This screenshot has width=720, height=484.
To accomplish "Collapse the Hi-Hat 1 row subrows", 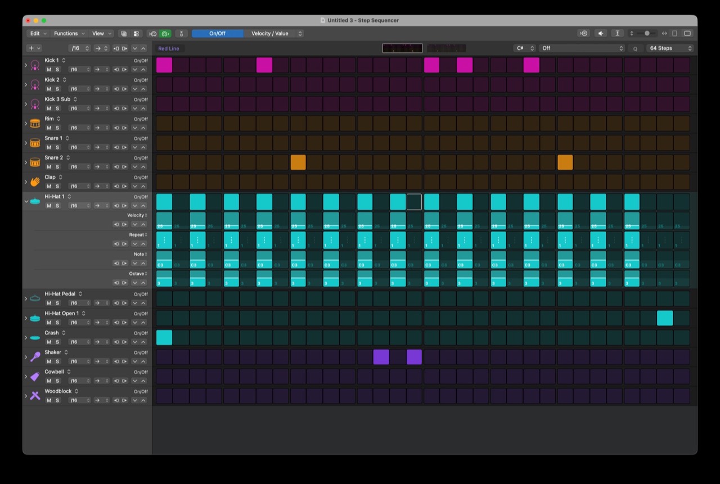I will coord(26,201).
